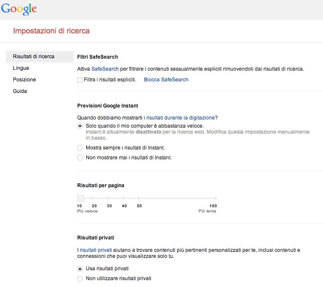323x287 pixels.
Task: Select Non utilizzare risultati privati option
Action: (x=80, y=279)
